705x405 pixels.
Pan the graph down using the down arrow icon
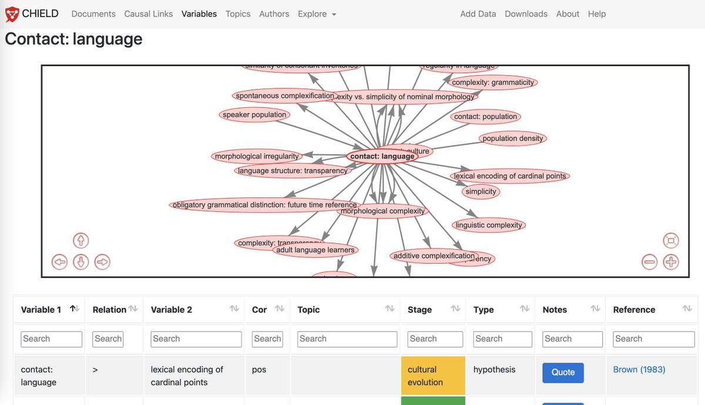pyautogui.click(x=80, y=262)
